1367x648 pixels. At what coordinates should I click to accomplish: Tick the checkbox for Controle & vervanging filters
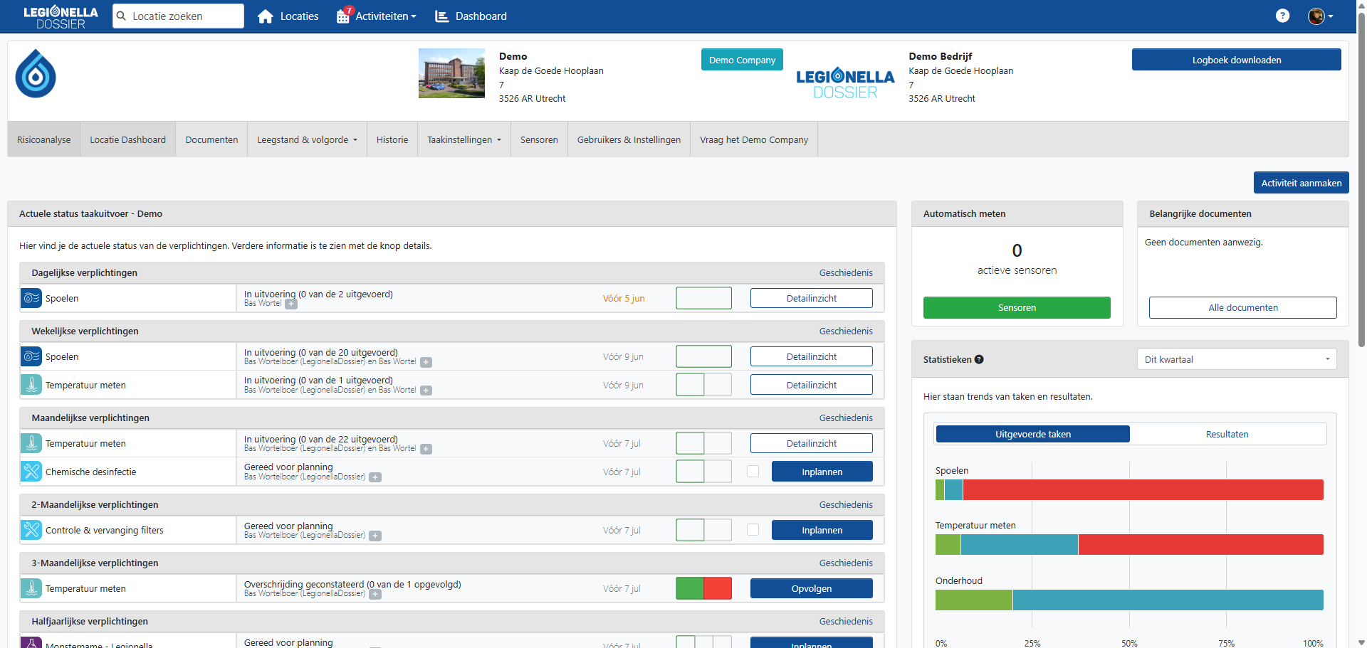pyautogui.click(x=753, y=530)
